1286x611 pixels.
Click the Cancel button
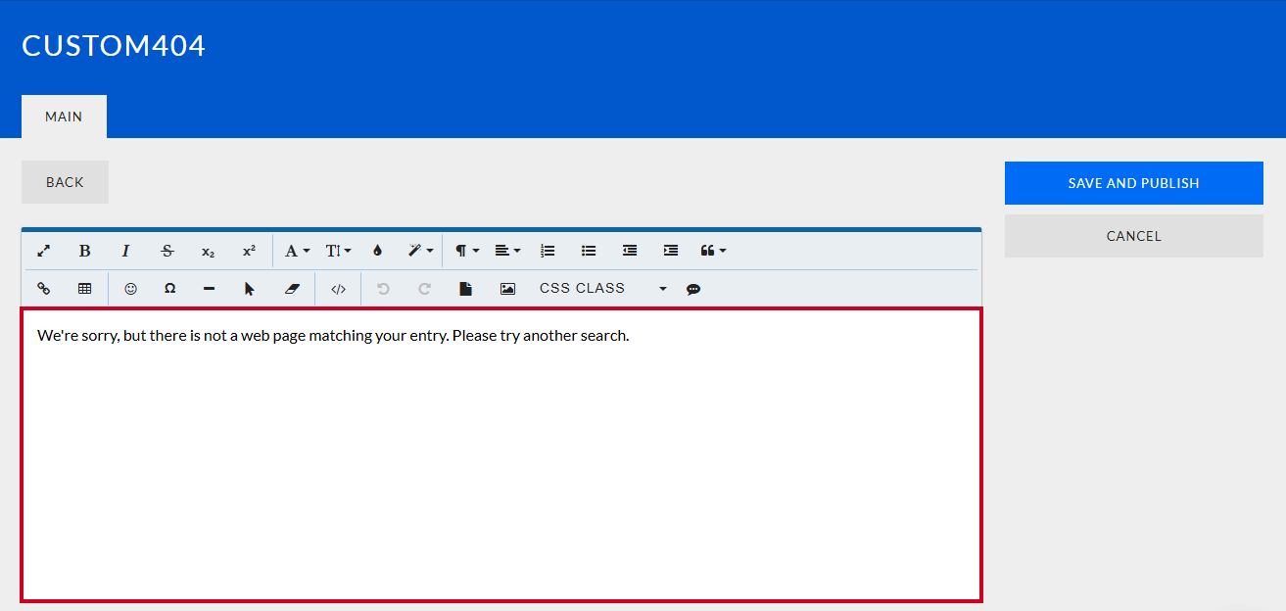(x=1133, y=236)
